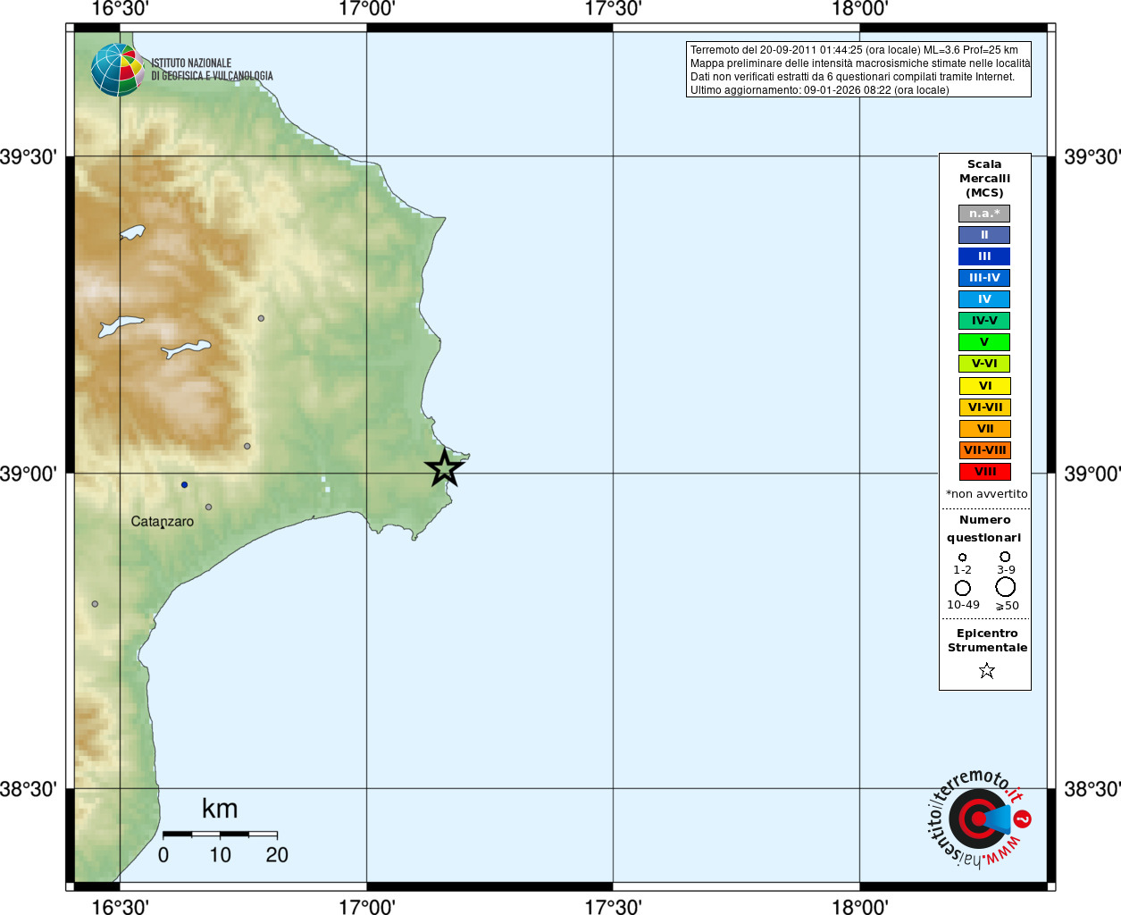Click the 'Scala Mercalli (MCS)' legend title
1121x915 pixels.
[x=984, y=179]
